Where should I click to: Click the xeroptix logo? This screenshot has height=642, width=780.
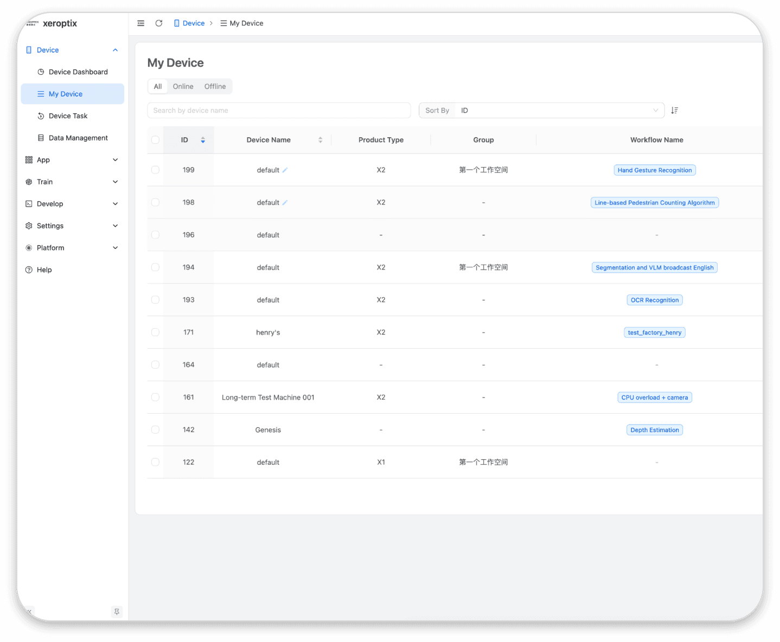[x=52, y=23]
